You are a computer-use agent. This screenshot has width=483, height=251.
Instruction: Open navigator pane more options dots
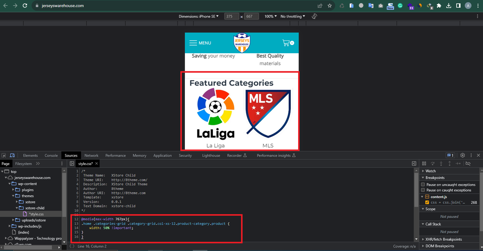(x=62, y=163)
